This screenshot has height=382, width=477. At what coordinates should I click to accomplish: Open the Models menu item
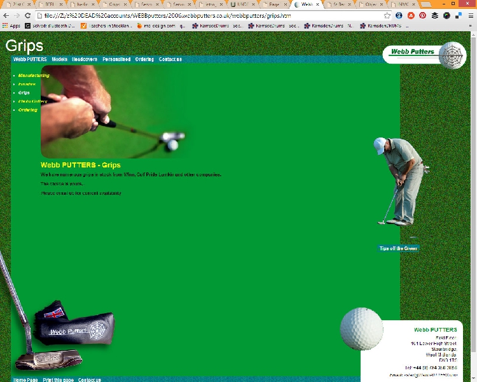(x=59, y=59)
